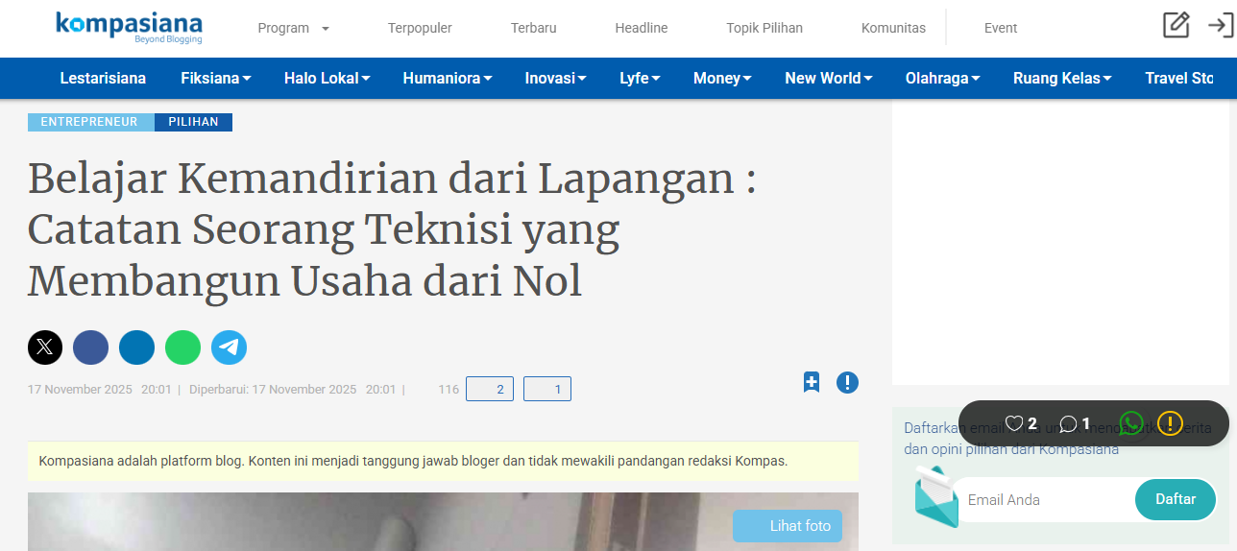
Task: Click the write article pencil icon
Action: [x=1176, y=25]
